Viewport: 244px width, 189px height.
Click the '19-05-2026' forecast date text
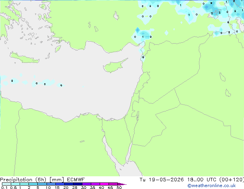[166, 180]
